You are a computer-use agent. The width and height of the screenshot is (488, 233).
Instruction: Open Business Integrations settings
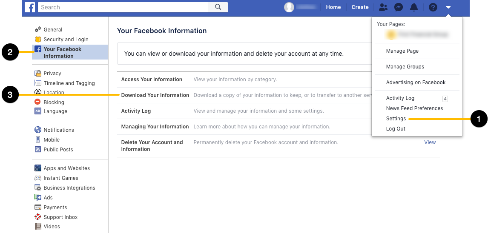click(69, 188)
